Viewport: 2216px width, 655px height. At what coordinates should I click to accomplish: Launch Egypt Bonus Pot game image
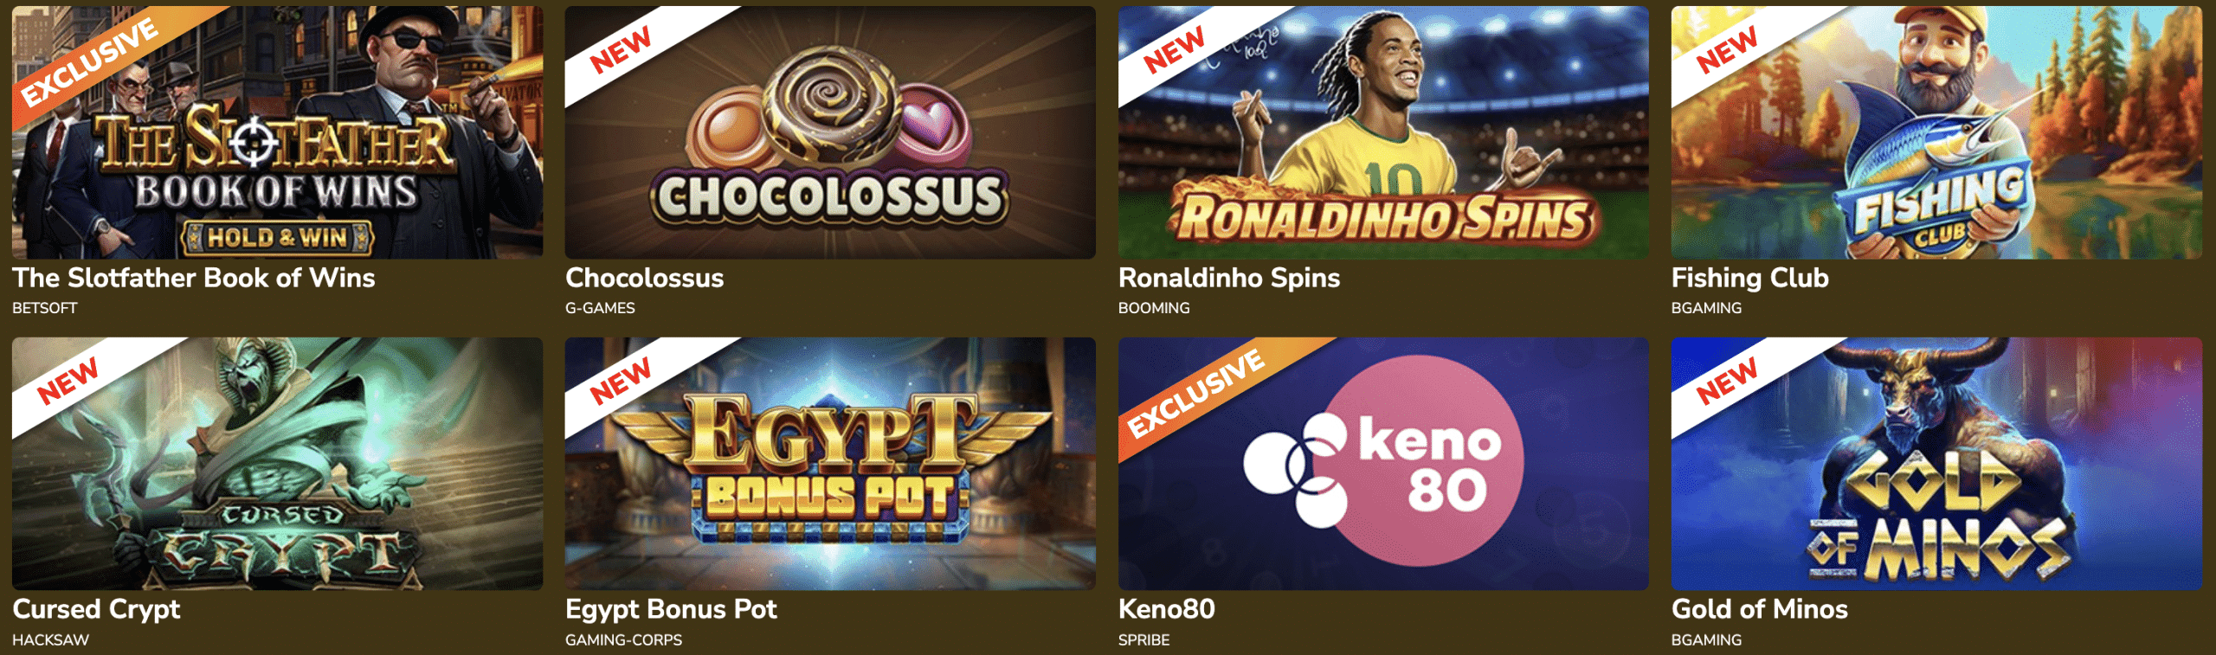click(830, 464)
